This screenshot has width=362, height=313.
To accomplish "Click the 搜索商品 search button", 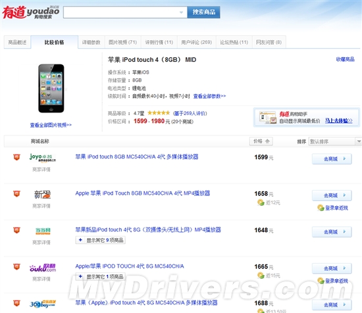I will tap(203, 12).
